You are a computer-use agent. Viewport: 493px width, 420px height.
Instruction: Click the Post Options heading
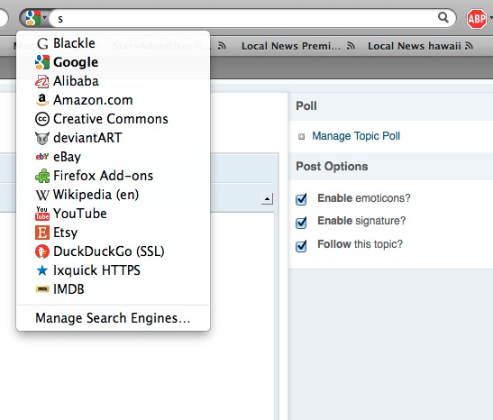point(332,167)
